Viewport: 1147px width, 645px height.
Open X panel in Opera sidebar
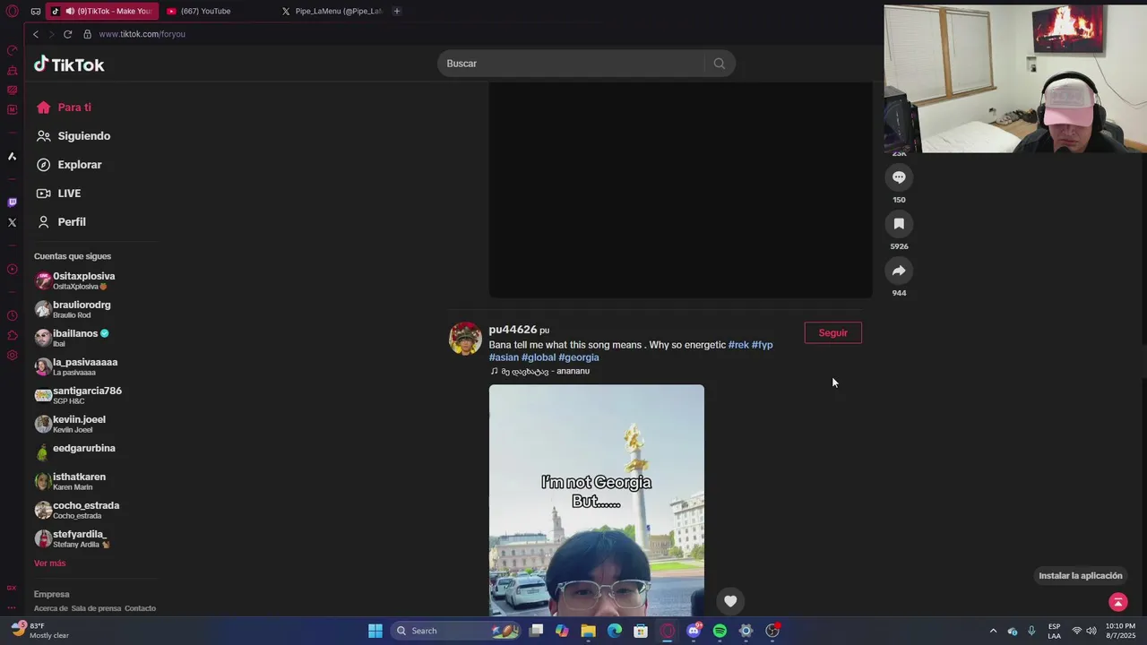tap(12, 222)
